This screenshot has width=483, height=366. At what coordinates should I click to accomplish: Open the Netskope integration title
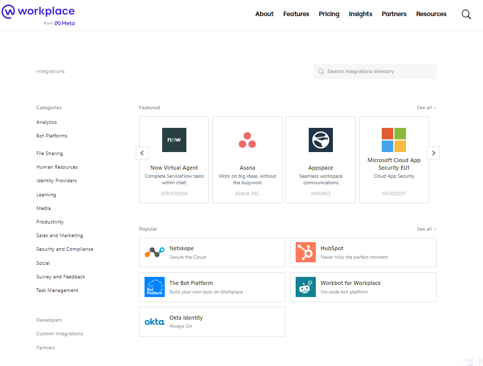coord(181,248)
